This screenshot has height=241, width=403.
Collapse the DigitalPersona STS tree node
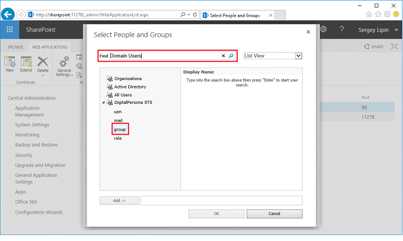tap(104, 103)
